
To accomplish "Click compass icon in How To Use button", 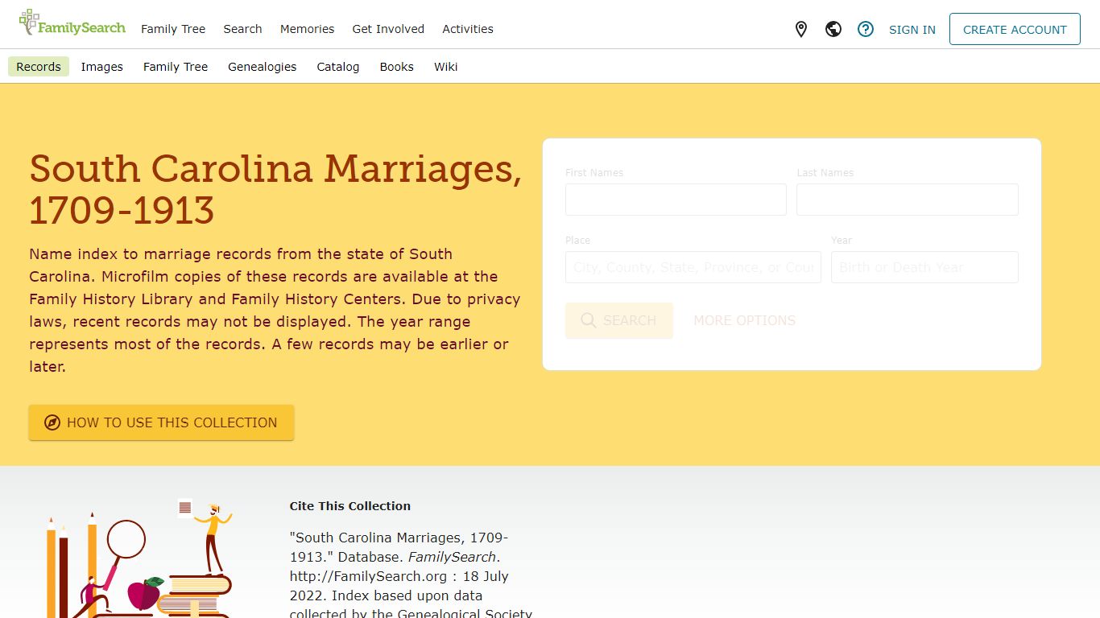I will [x=52, y=422].
